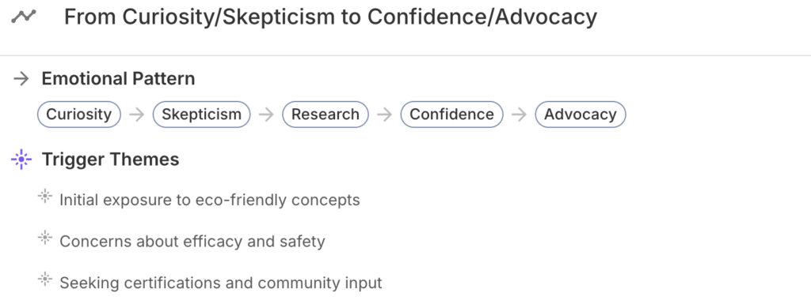Select the Advocacy pill

[x=581, y=114]
